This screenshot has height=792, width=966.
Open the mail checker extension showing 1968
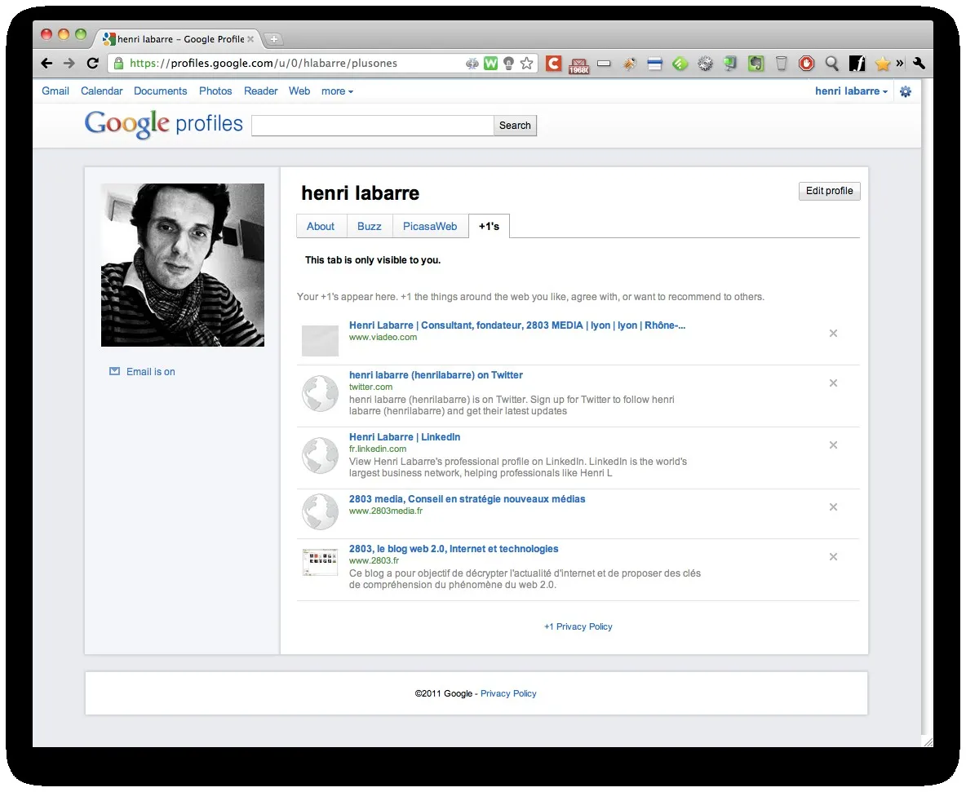(578, 64)
